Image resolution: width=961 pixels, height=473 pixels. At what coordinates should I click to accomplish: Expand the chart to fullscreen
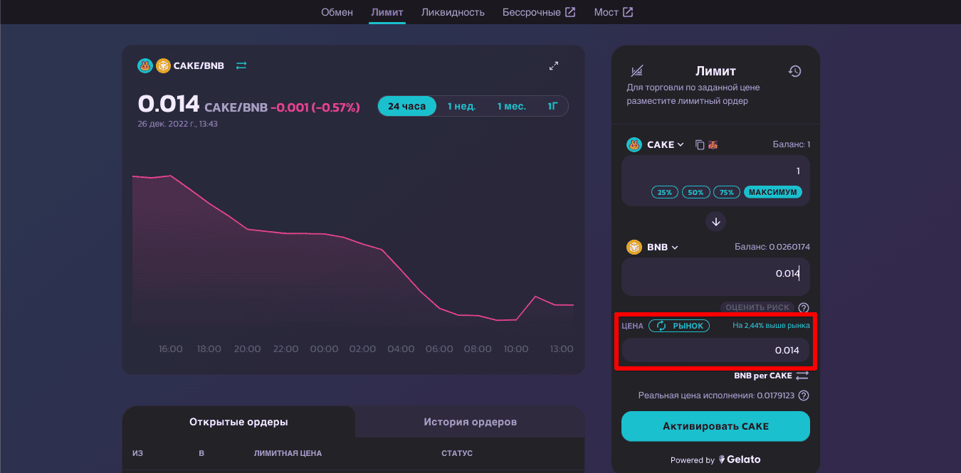[x=554, y=65]
